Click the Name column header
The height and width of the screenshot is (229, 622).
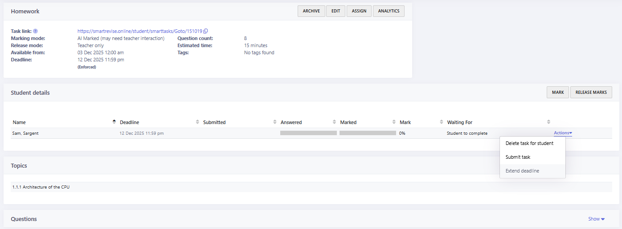19,122
